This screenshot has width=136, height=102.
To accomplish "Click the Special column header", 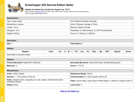I will point(117,52).
